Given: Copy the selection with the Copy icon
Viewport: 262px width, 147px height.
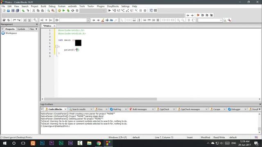Looking at the screenshot, I should 38,11.
